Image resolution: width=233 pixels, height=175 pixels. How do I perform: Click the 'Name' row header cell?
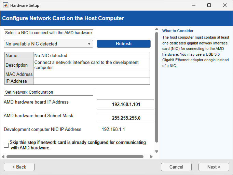pos(19,55)
